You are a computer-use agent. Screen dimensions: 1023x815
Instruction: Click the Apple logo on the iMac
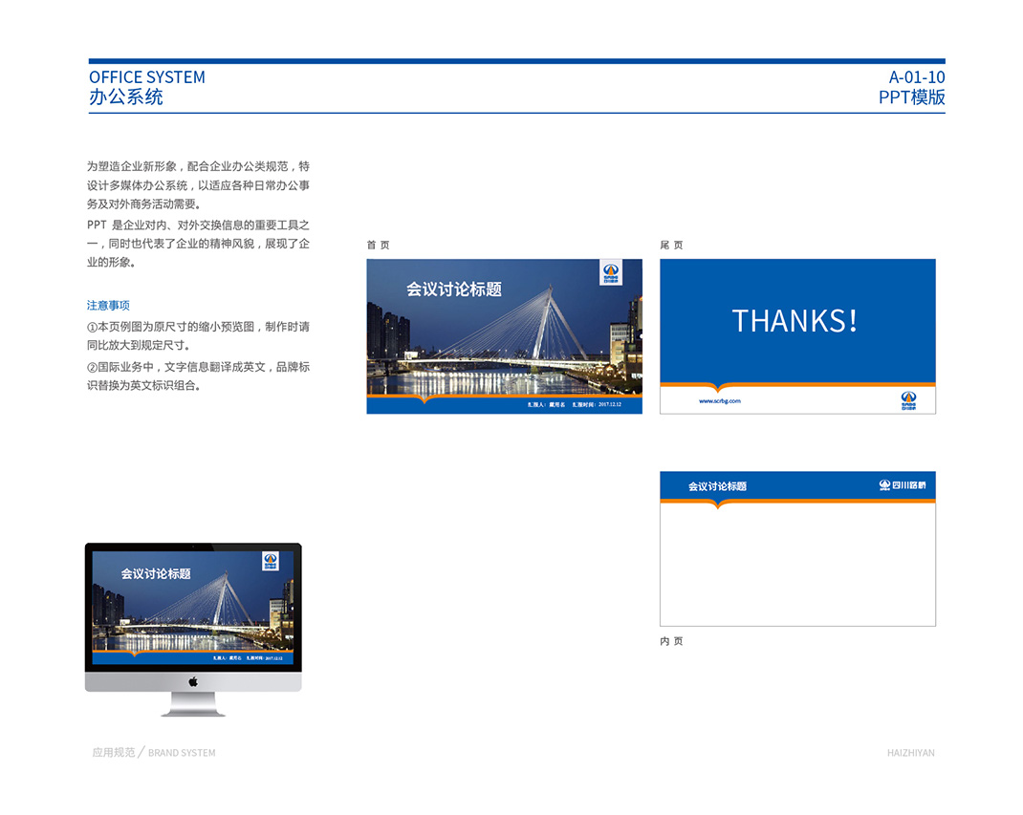pos(193,681)
